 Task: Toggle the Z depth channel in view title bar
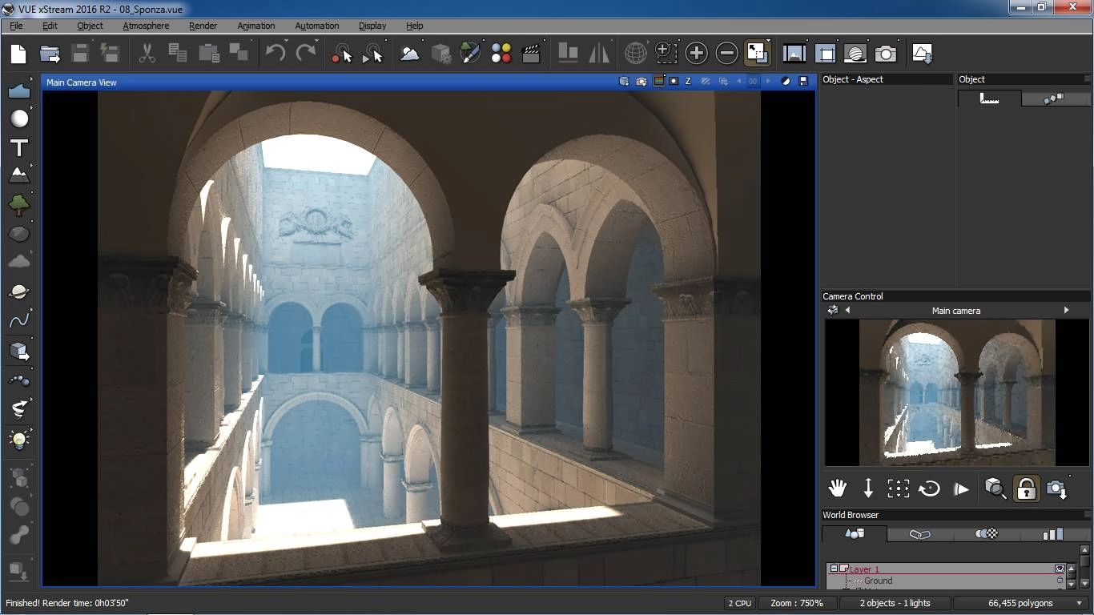tap(688, 82)
